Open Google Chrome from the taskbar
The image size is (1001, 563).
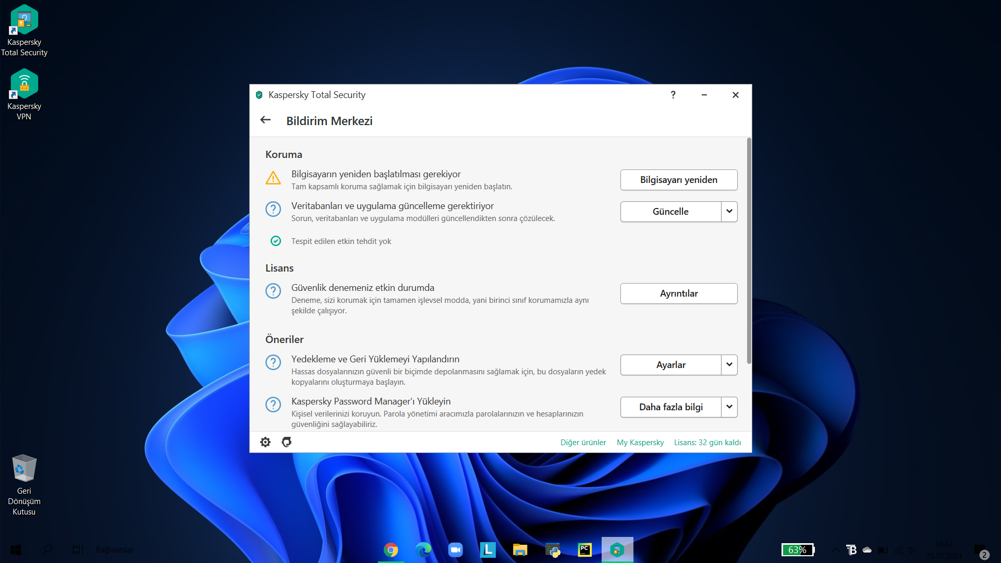(x=390, y=550)
